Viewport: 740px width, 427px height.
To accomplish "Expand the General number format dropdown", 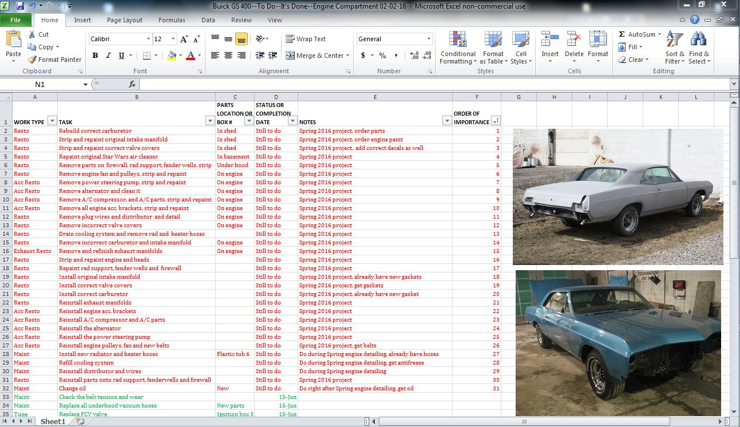I will coord(429,39).
